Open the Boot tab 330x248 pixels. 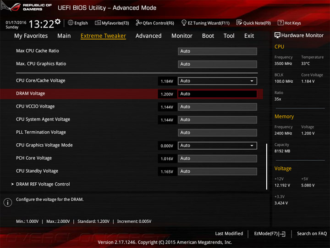(208, 36)
